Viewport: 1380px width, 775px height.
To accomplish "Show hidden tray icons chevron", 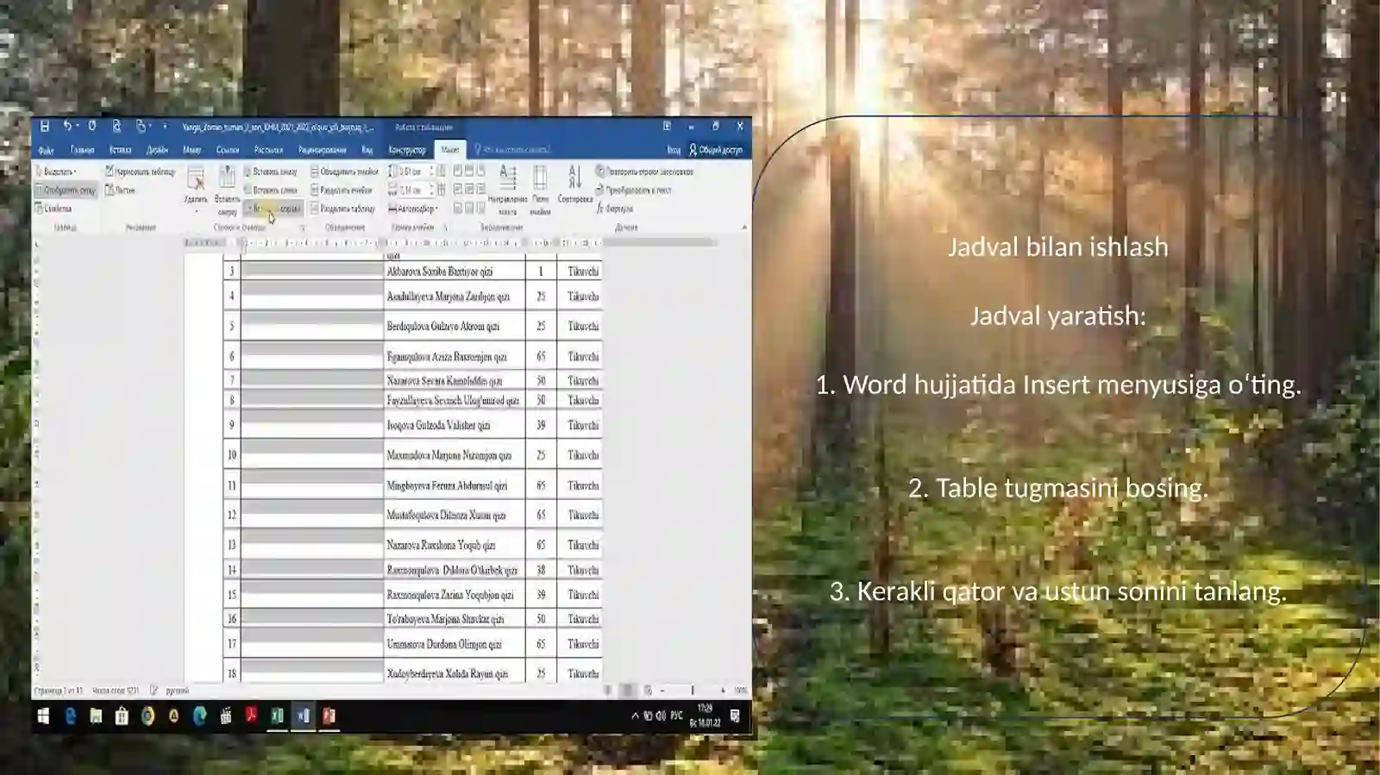I will [635, 716].
